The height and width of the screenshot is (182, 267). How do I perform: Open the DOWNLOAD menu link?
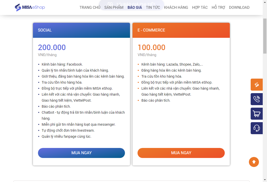(239, 8)
